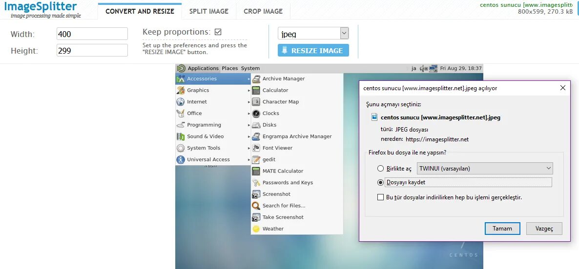The width and height of the screenshot is (579, 269).
Task: Open the Applications menu
Action: (x=203, y=68)
